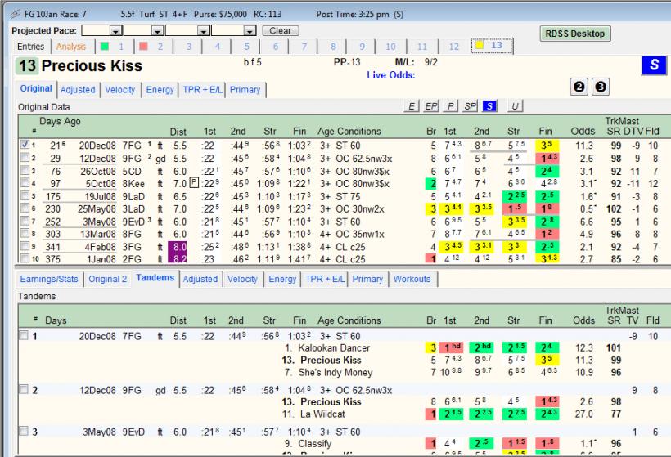Open the upper TPR + E/L tab
This screenshot has height=457, width=671.
202,90
